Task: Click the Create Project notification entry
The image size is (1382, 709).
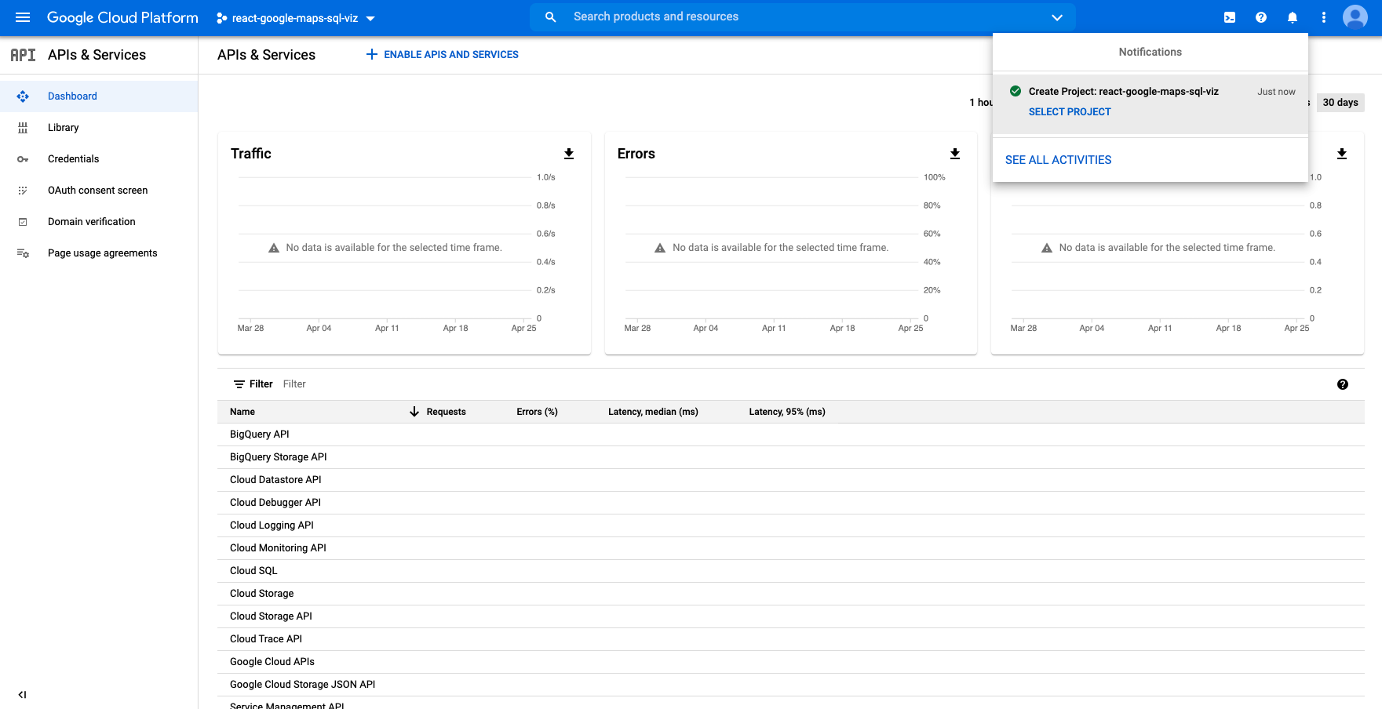Action: pos(1150,104)
